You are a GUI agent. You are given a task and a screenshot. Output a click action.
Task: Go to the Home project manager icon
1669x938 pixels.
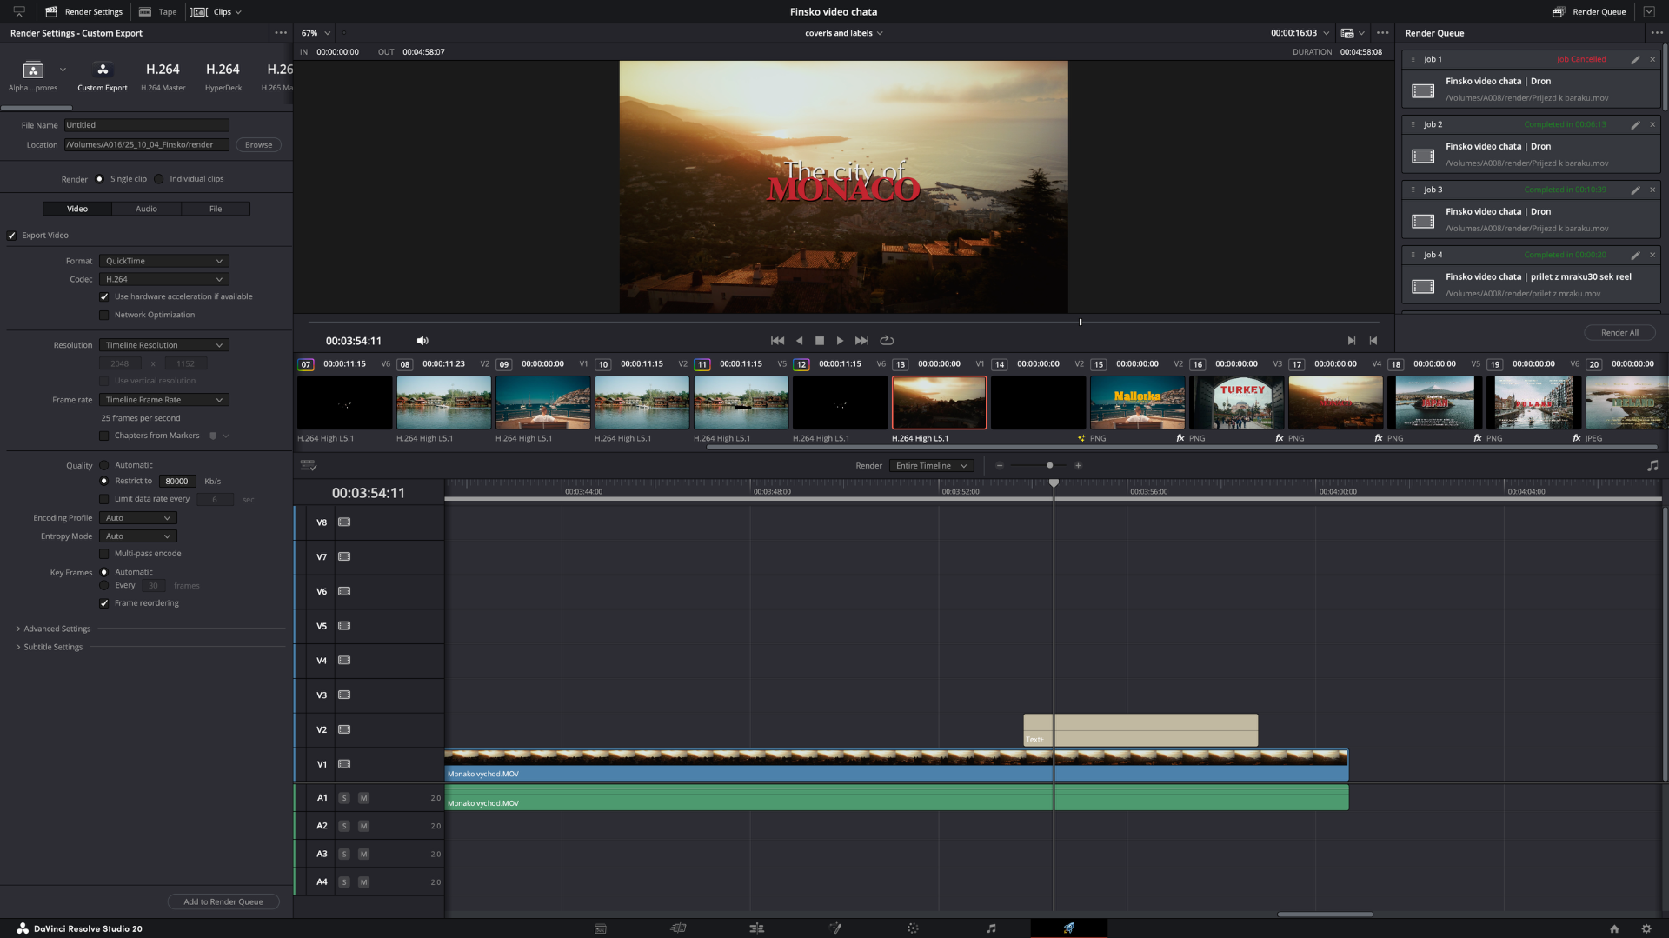1614,928
